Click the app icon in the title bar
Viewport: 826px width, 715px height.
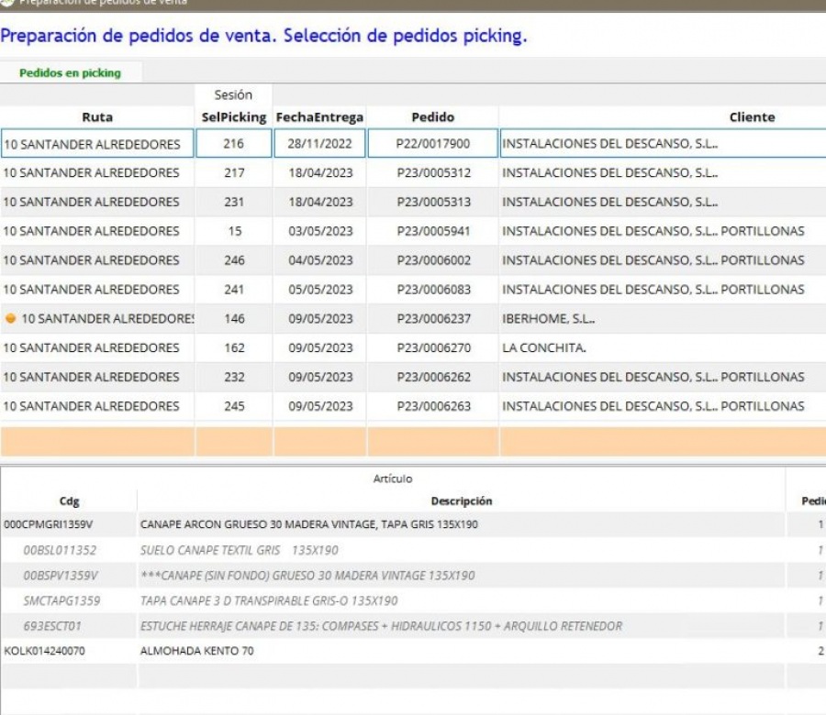(x=7, y=3)
